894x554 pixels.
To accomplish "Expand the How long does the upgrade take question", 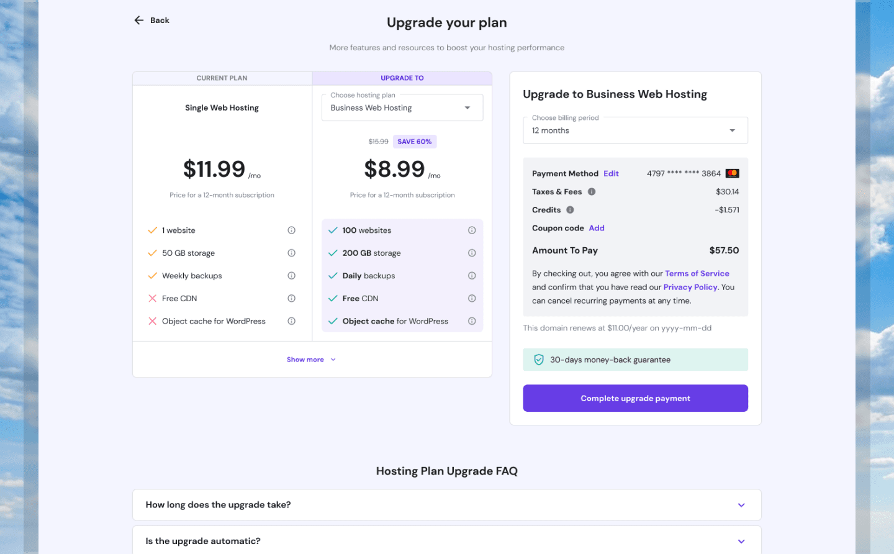I will pyautogui.click(x=447, y=505).
